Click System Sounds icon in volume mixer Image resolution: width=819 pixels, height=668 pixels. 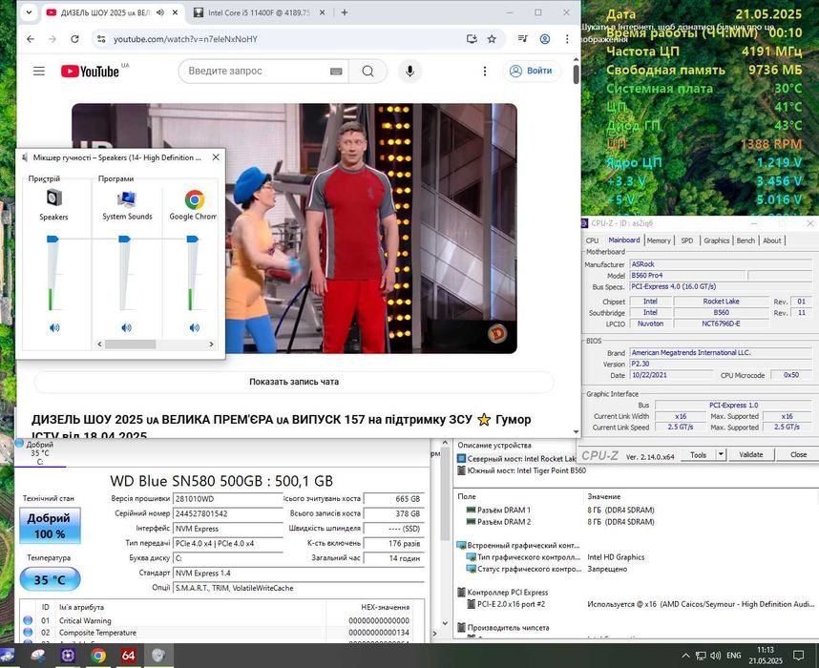(x=127, y=199)
